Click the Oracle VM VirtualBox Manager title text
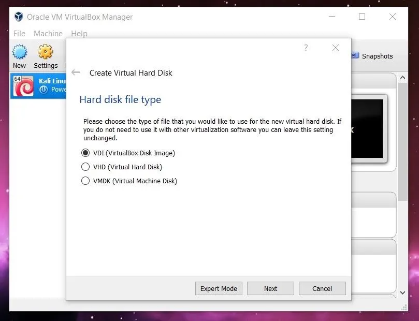 coord(80,17)
